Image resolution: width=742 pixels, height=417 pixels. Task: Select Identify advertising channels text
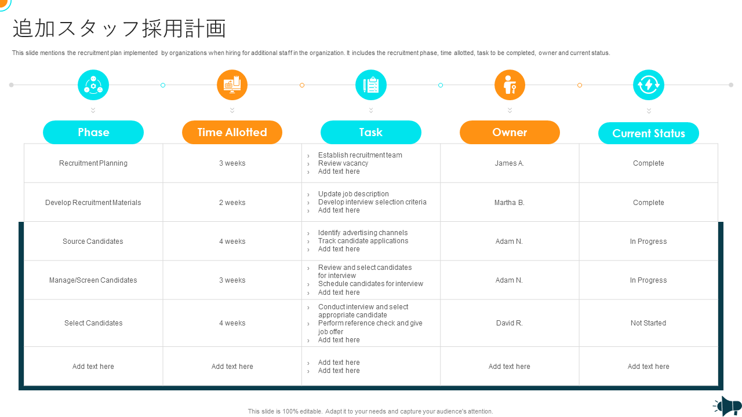pyautogui.click(x=363, y=233)
